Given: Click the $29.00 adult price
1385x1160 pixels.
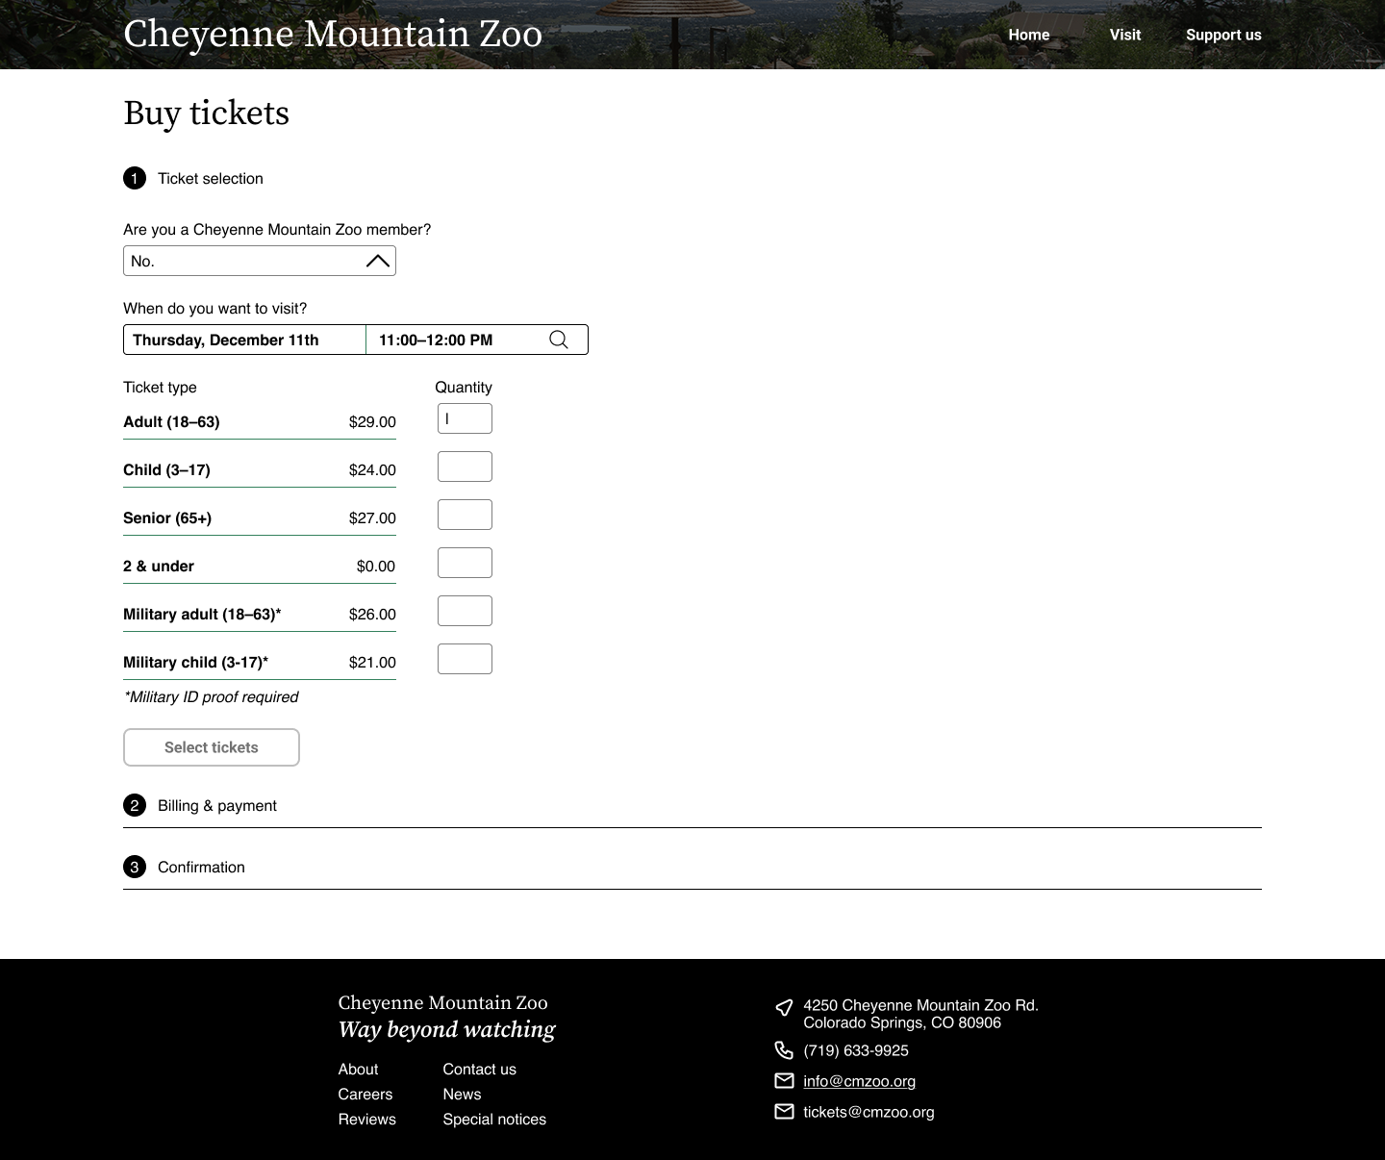Looking at the screenshot, I should point(372,421).
